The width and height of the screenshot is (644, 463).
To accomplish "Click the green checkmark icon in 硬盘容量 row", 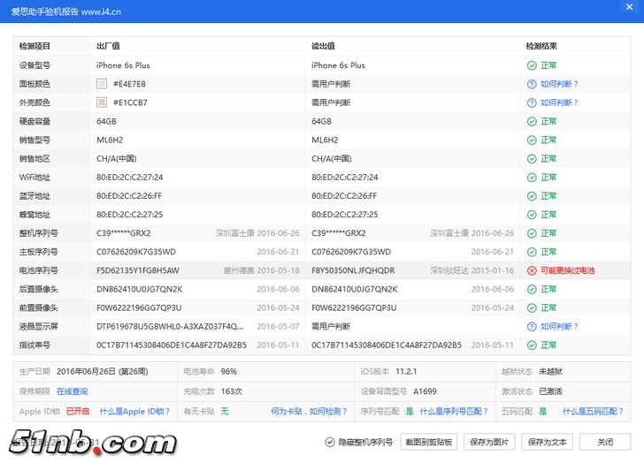I will [532, 121].
